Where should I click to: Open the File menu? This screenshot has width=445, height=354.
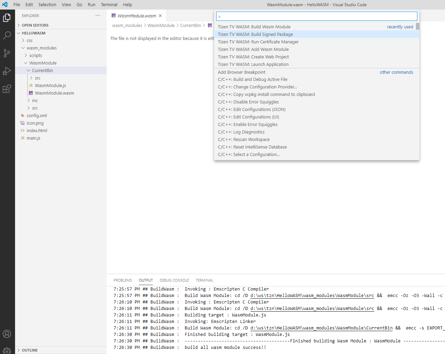(17, 4)
